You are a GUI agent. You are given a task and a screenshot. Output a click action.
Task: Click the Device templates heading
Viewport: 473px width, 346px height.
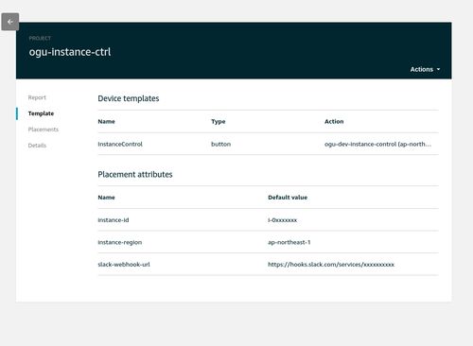129,98
